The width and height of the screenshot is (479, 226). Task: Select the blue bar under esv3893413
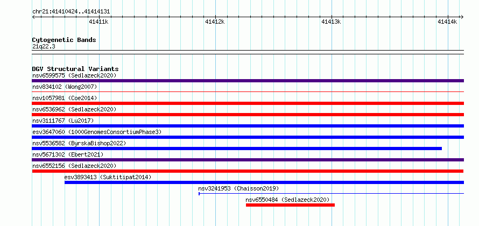point(264,182)
